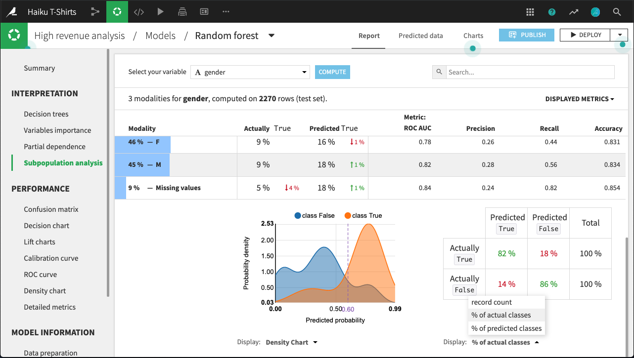Select % of predicted classes option
Image resolution: width=634 pixels, height=358 pixels.
506,328
